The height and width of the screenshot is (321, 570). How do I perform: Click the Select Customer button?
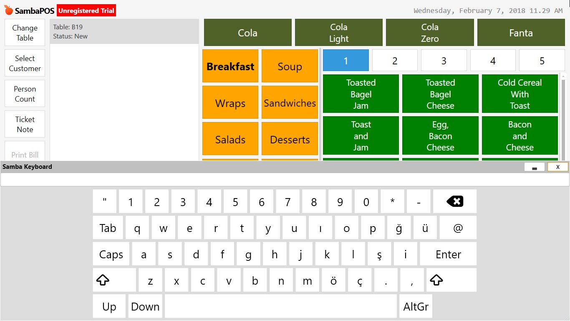tap(24, 63)
